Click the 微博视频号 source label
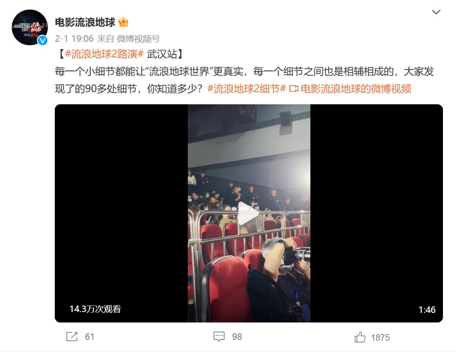The image size is (456, 352). point(138,39)
